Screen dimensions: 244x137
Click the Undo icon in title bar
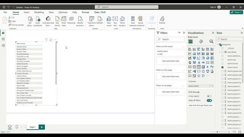[8, 7]
